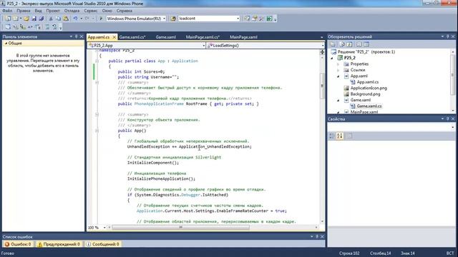The height and width of the screenshot is (257, 458).
Task: Toggle auto-hide pin on Панель элементов
Action: click(x=77, y=36)
